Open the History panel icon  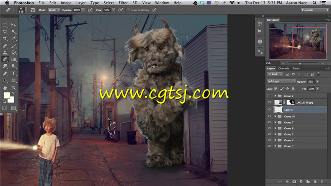(260, 24)
